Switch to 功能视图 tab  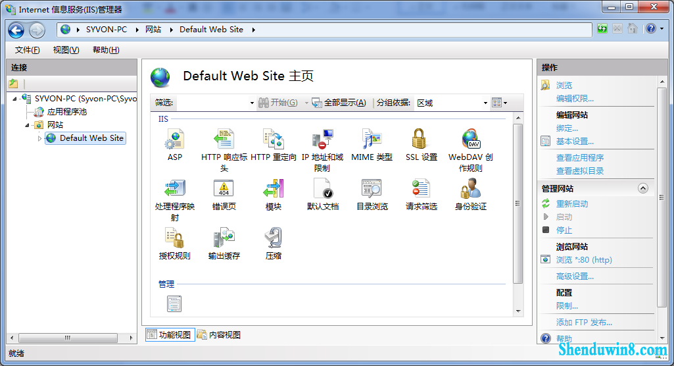coord(170,334)
